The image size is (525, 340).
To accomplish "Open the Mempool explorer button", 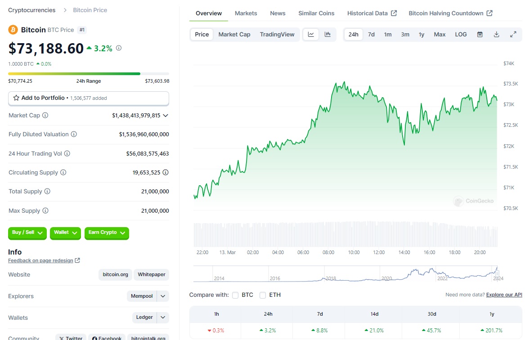I will click(142, 296).
